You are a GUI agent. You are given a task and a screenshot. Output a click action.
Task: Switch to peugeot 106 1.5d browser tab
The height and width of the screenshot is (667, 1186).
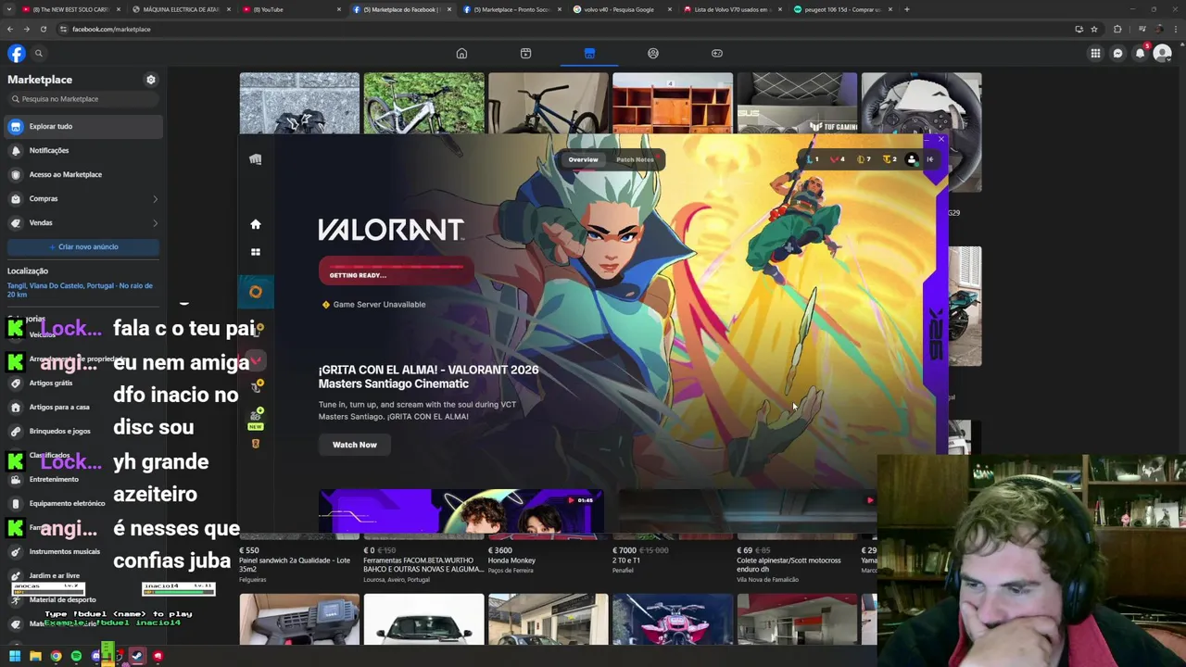(842, 9)
